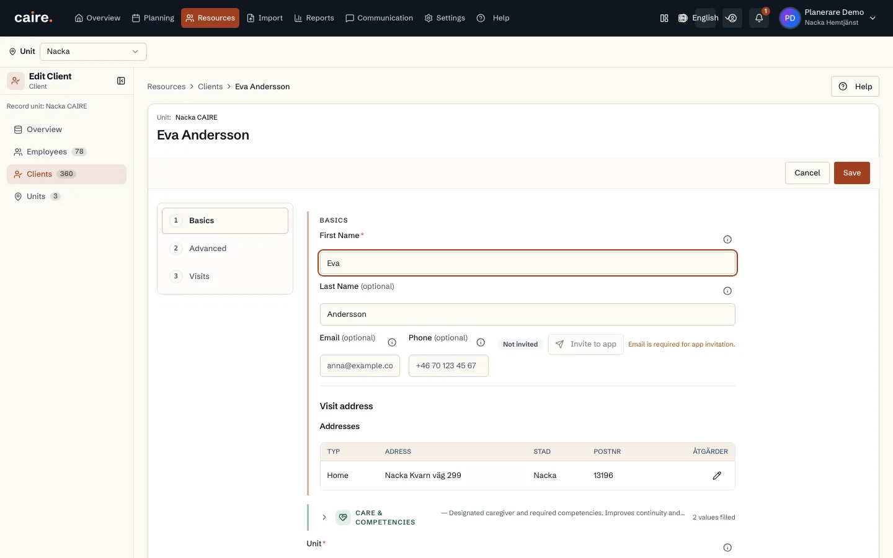Show info for the Unit field

coord(727,547)
